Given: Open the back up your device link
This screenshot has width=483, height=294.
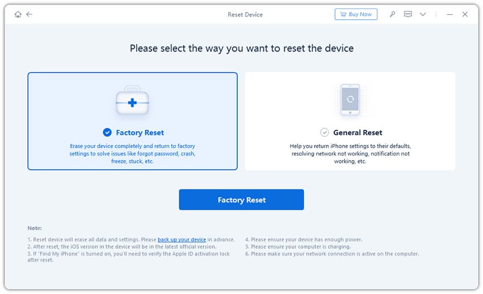Looking at the screenshot, I should [182, 240].
